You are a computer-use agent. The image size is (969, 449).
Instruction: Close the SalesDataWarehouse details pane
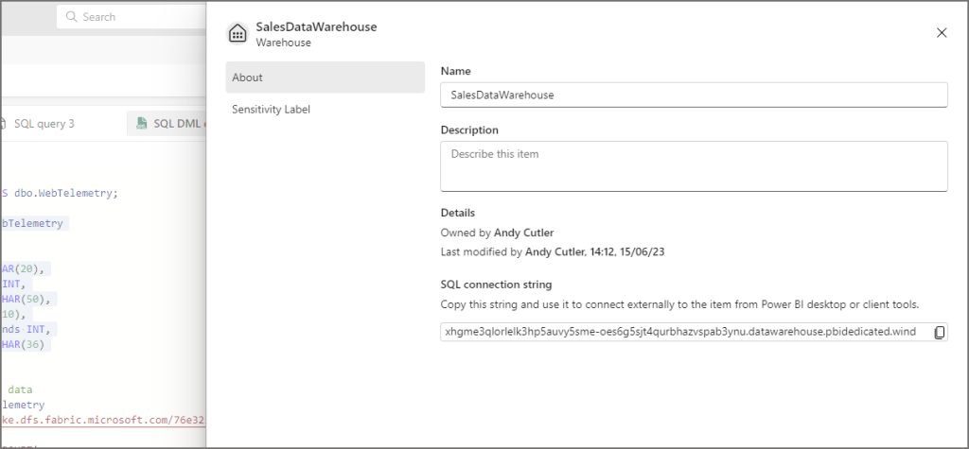pos(942,33)
